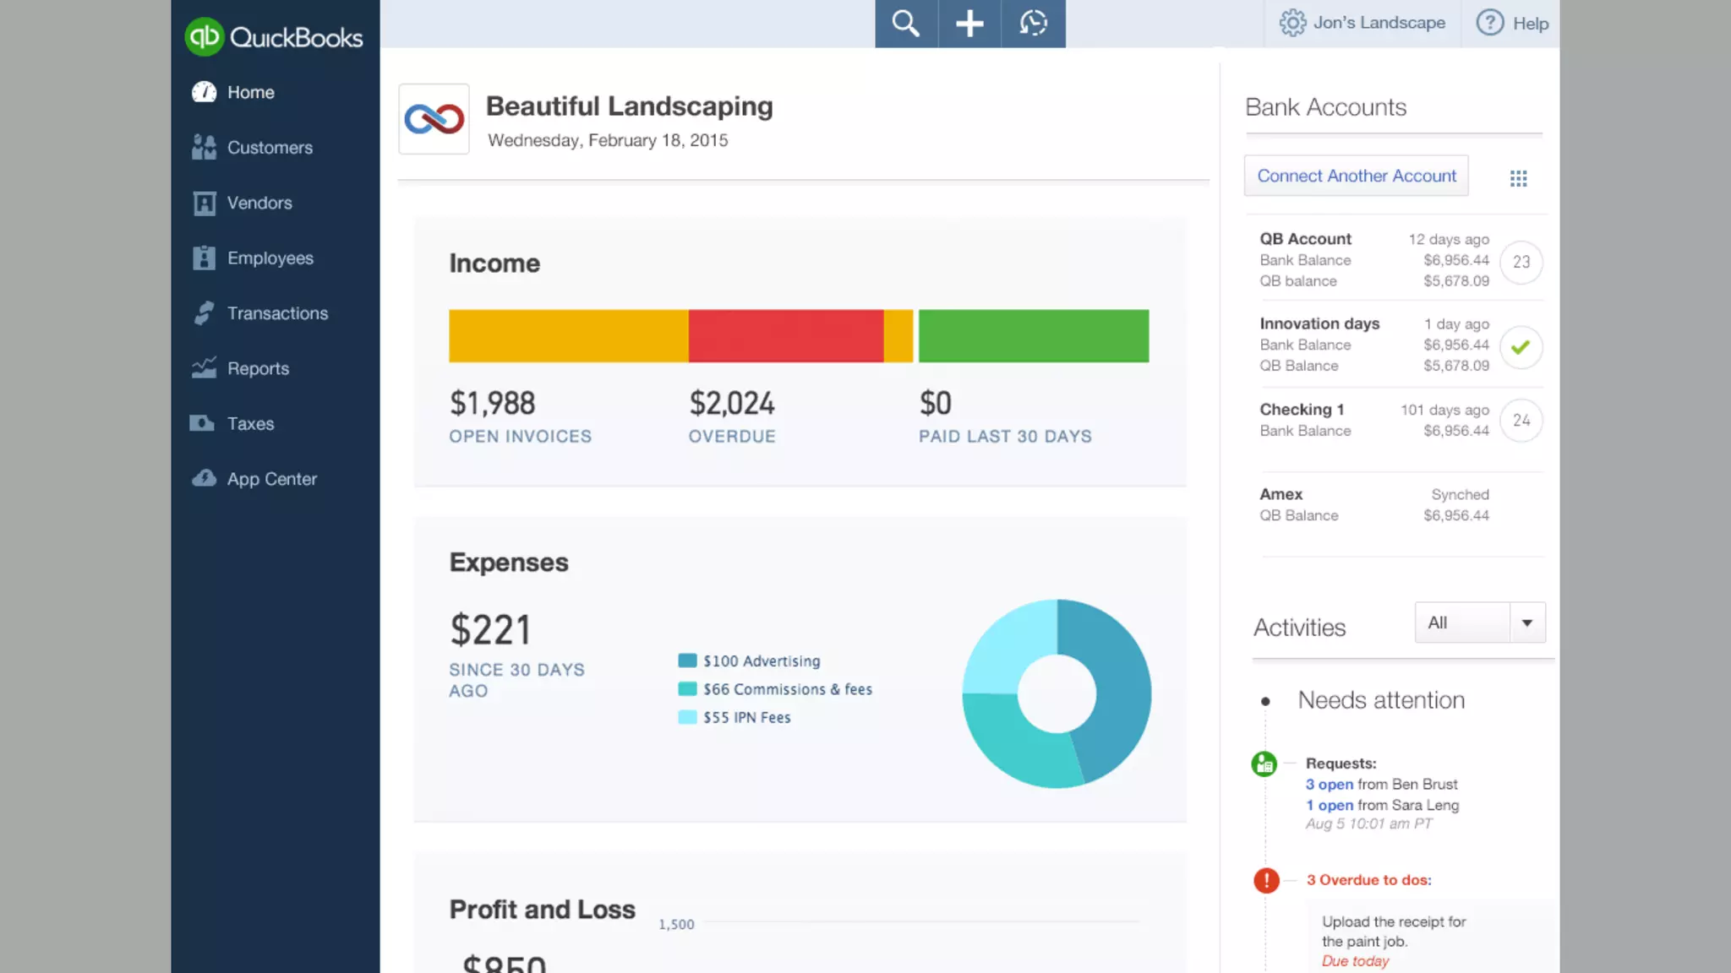1731x973 pixels.
Task: Click Checking 1 badge showing 24
Action: 1521,421
